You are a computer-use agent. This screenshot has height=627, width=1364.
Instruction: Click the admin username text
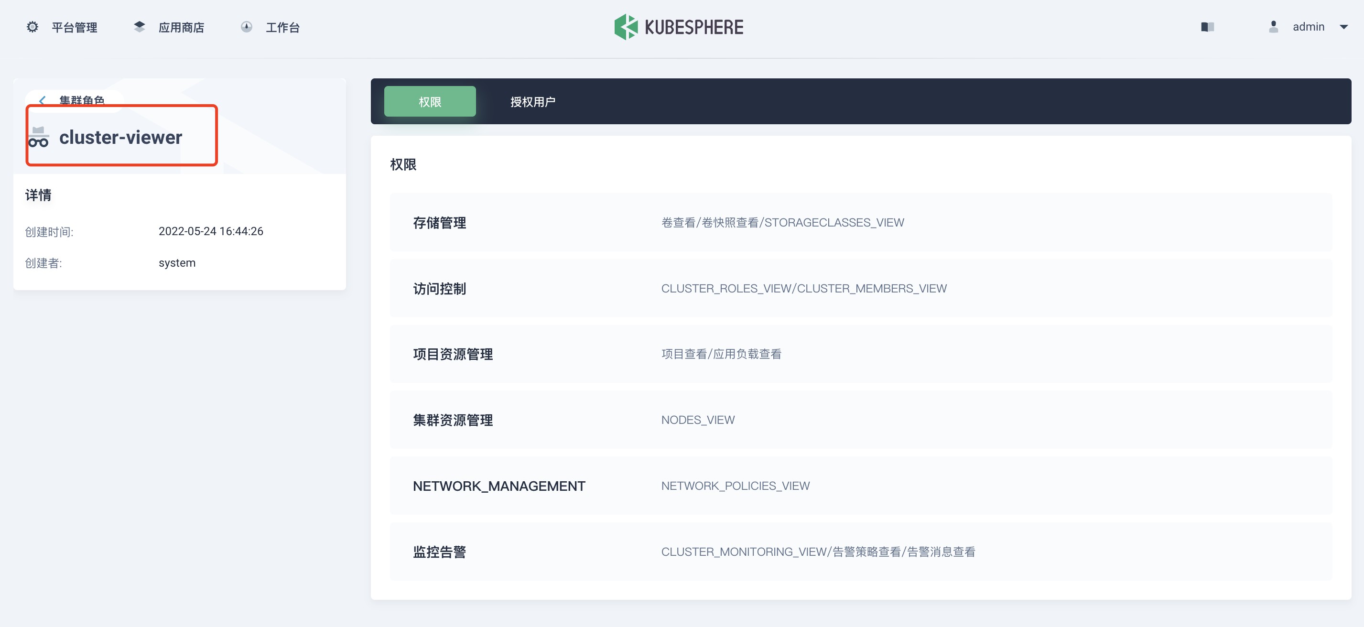coord(1309,27)
